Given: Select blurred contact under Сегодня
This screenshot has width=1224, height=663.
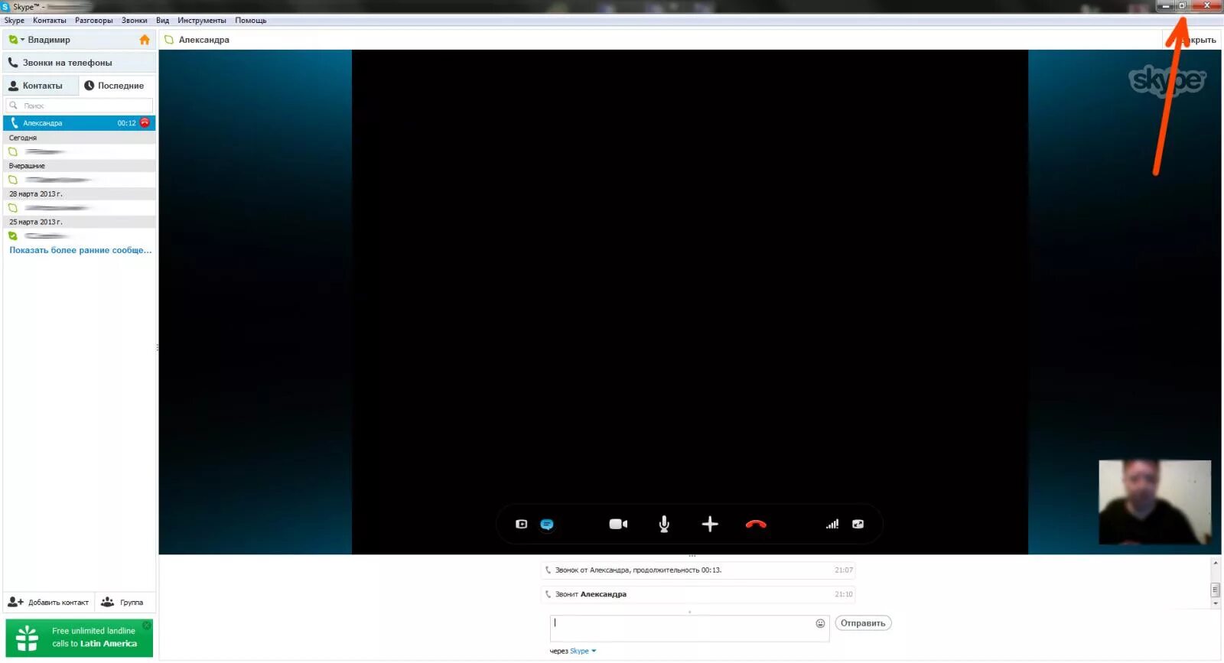Looking at the screenshot, I should point(80,152).
